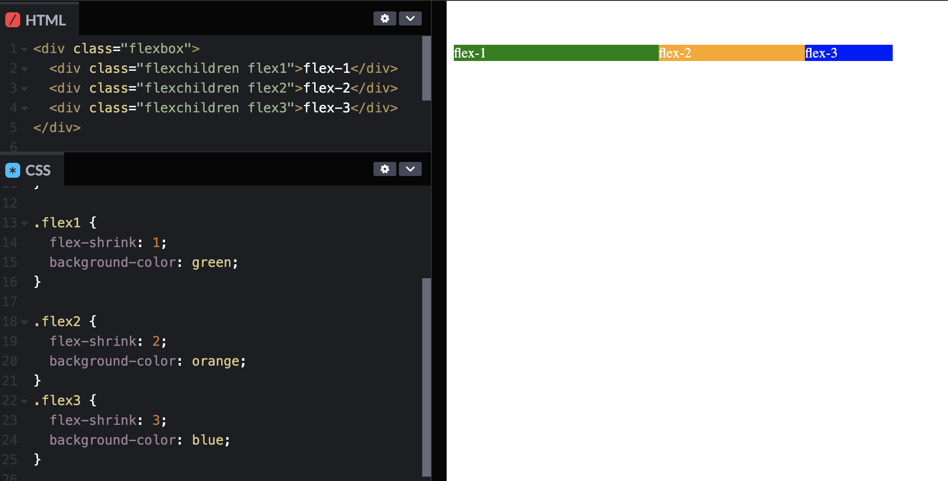Viewport: 948px width, 481px height.
Task: Collapse fold arrow on HTML line 4
Action: tap(25, 108)
